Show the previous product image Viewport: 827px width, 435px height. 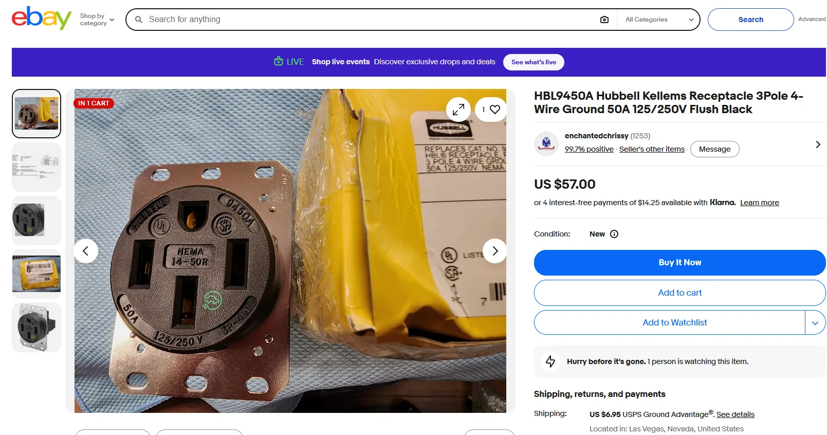pyautogui.click(x=86, y=251)
